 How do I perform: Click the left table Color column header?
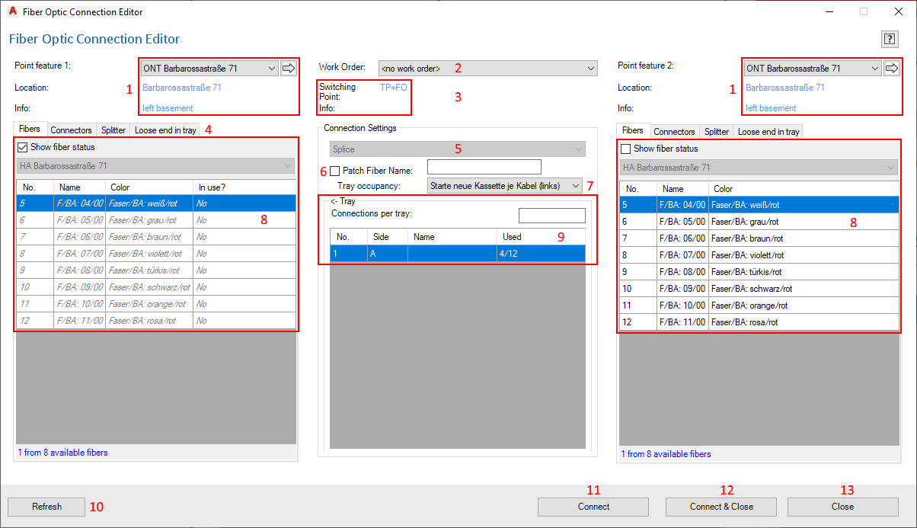pos(149,187)
